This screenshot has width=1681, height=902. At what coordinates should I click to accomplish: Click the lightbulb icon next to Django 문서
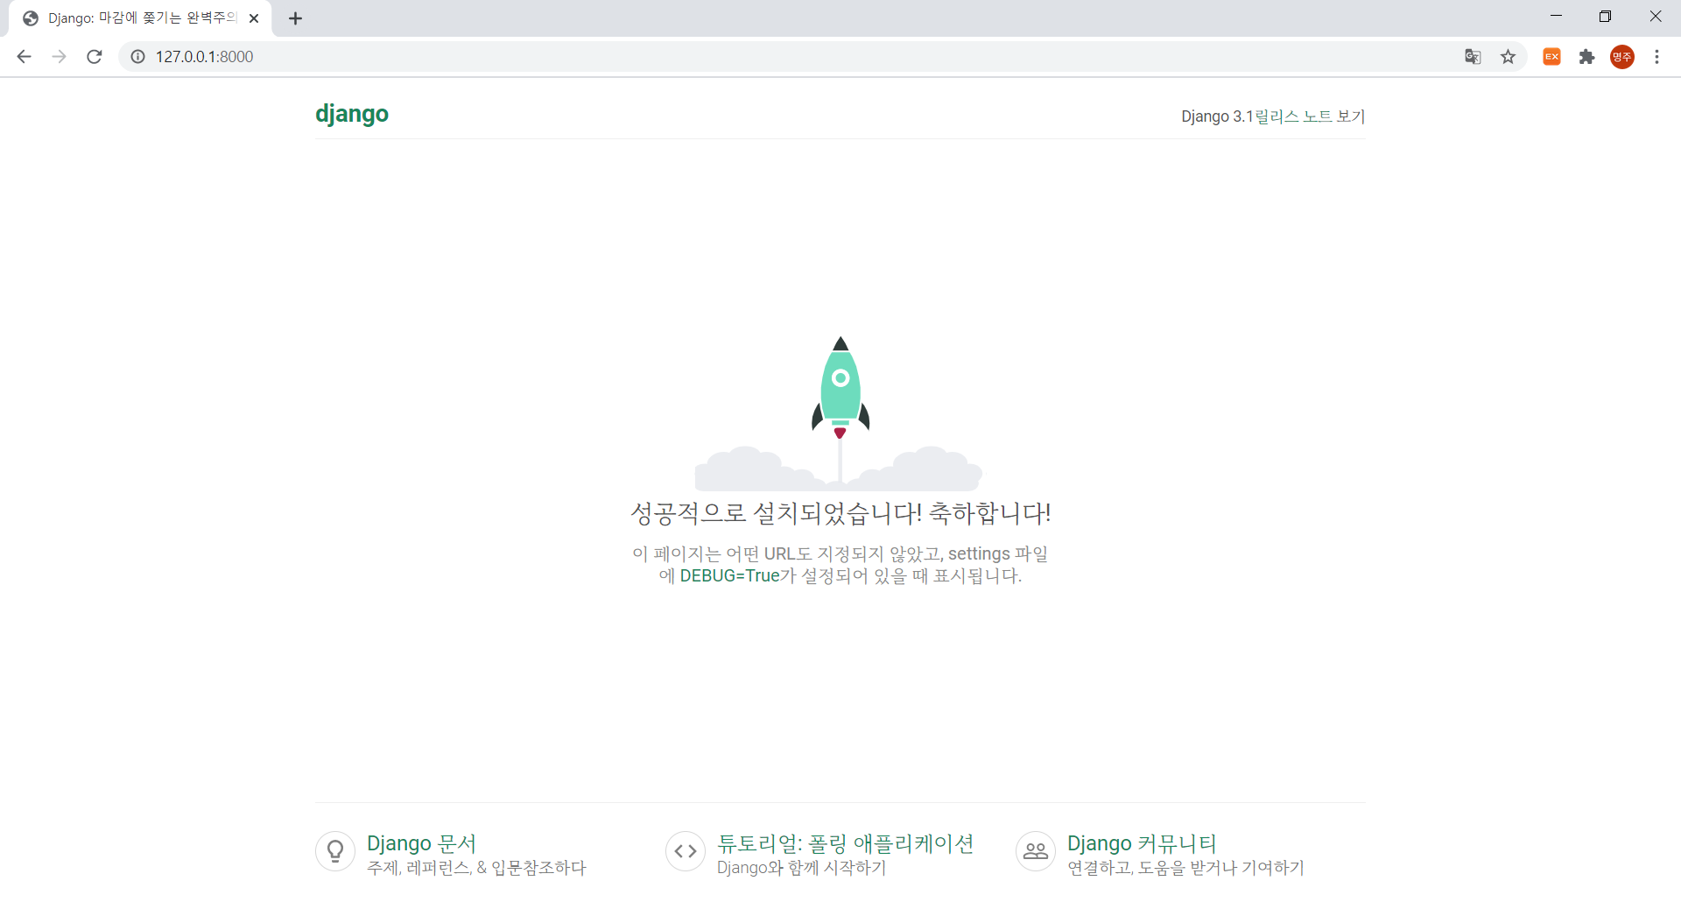tap(334, 850)
